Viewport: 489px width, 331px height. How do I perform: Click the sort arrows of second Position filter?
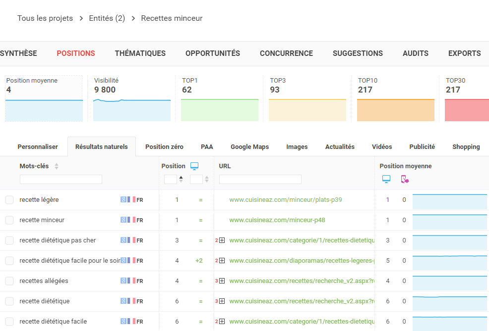(x=206, y=179)
